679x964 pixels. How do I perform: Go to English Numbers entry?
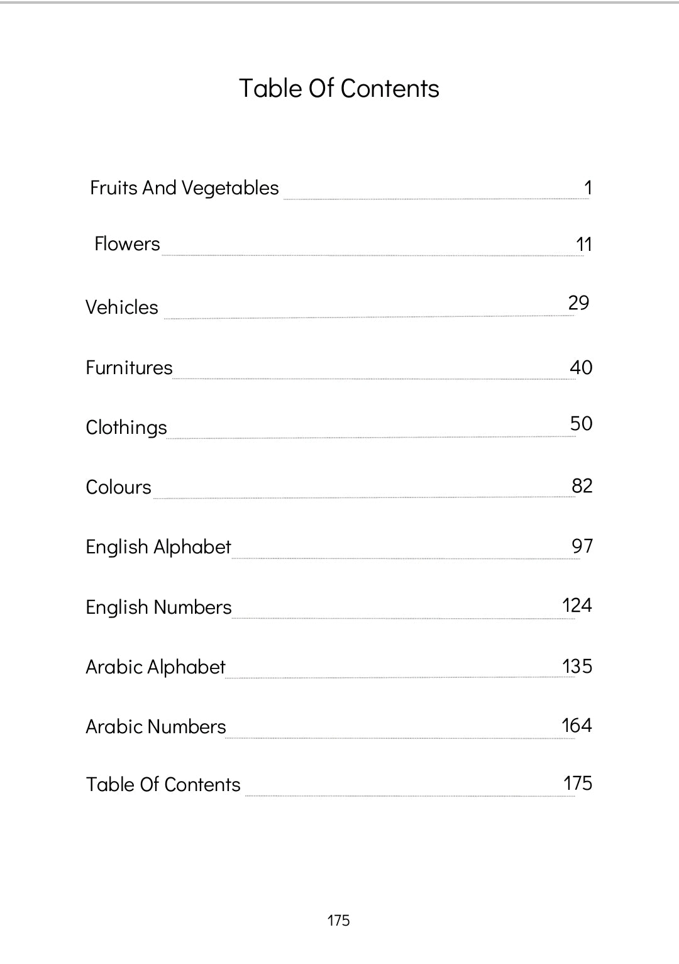pos(158,607)
